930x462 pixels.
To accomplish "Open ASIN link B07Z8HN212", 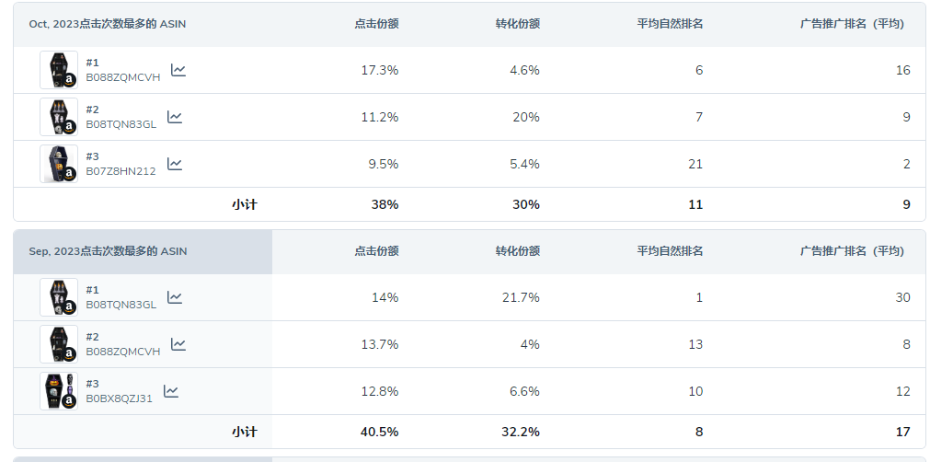I will pyautogui.click(x=121, y=171).
